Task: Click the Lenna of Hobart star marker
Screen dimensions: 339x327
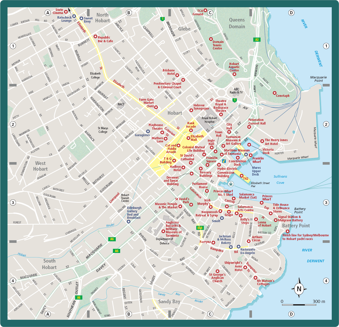Action: coord(256,219)
